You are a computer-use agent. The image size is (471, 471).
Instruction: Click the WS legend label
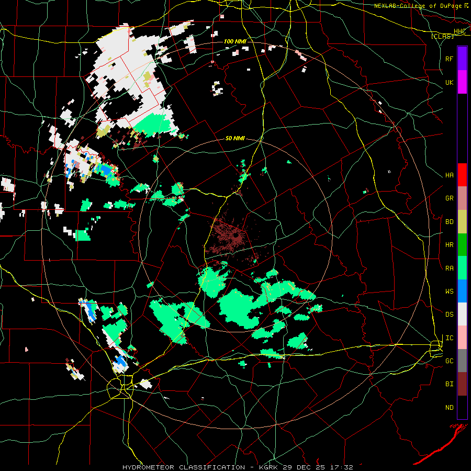point(449,291)
